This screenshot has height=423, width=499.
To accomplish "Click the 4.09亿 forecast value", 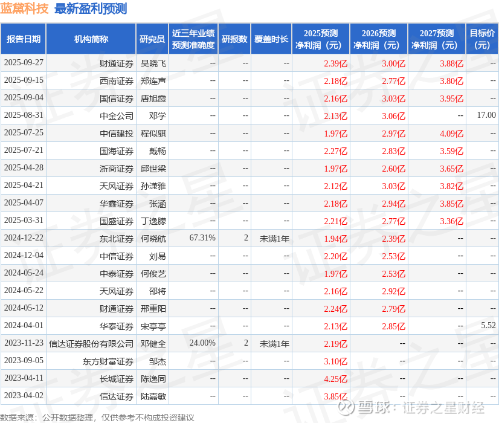I will coord(452,134).
